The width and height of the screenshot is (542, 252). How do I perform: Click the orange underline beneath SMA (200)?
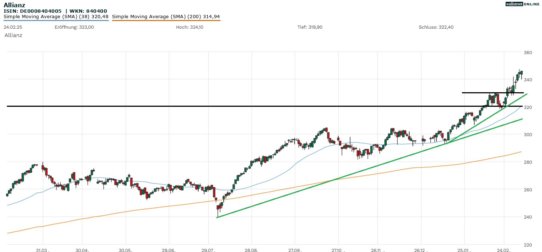pos(166,20)
